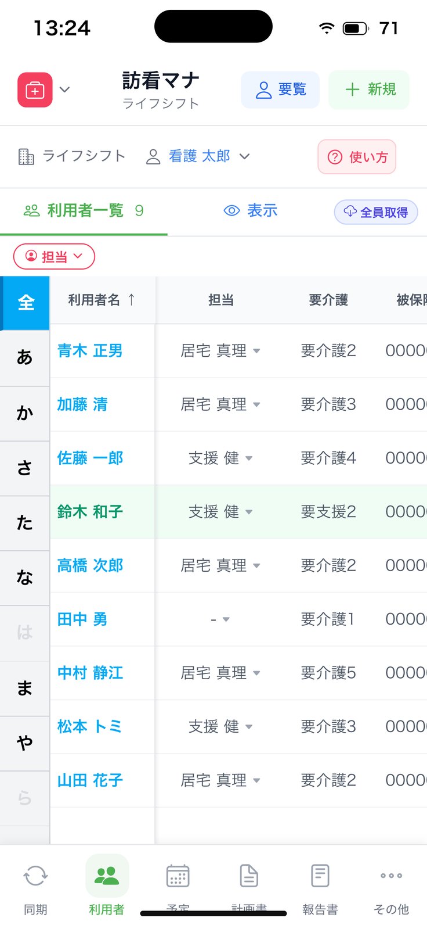Filter the list by ま row
This screenshot has height=925, width=427.
click(25, 689)
